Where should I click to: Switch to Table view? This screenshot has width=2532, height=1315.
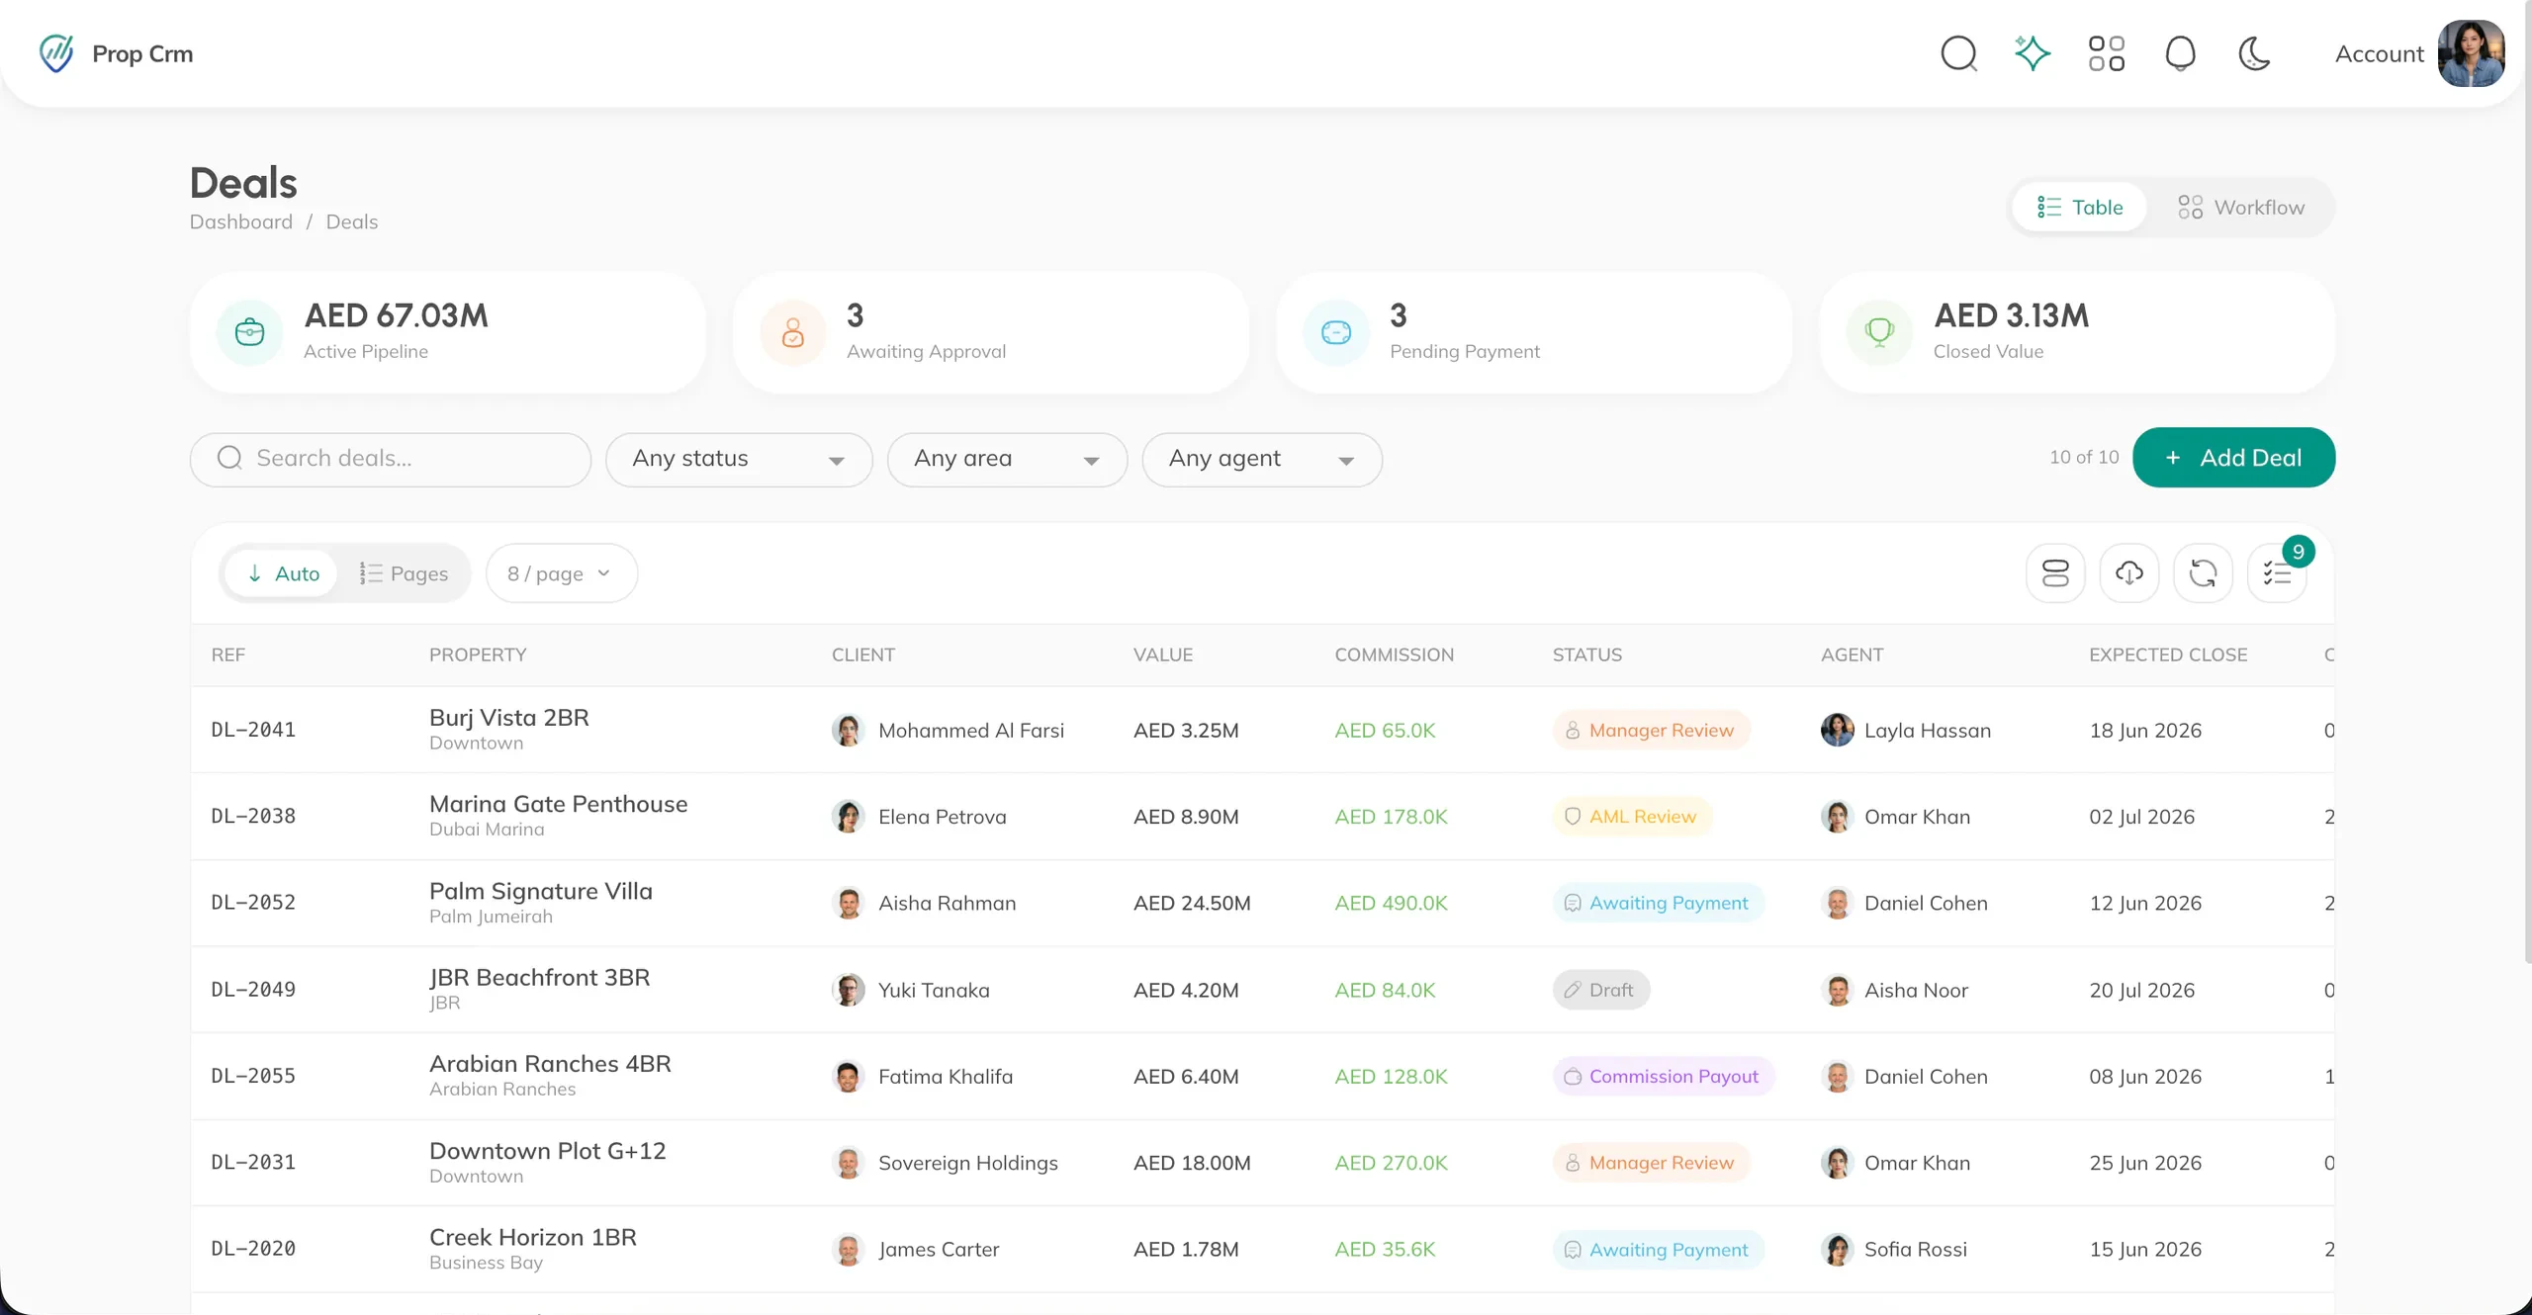[2079, 208]
